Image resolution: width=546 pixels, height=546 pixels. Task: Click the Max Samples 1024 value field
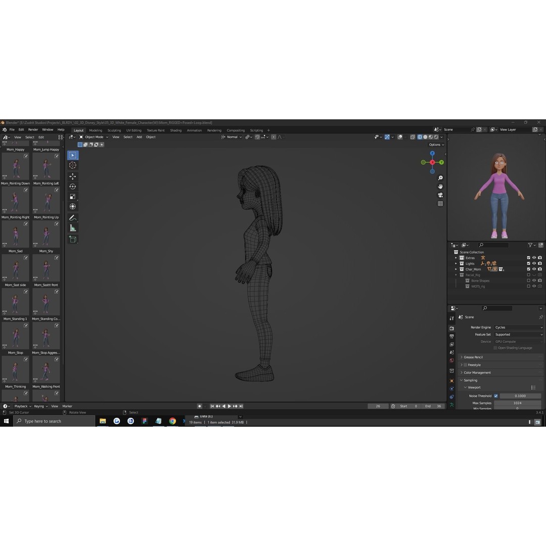point(518,403)
